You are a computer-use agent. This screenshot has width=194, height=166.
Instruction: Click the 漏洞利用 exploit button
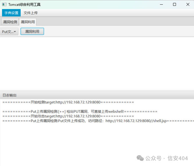point(32,31)
